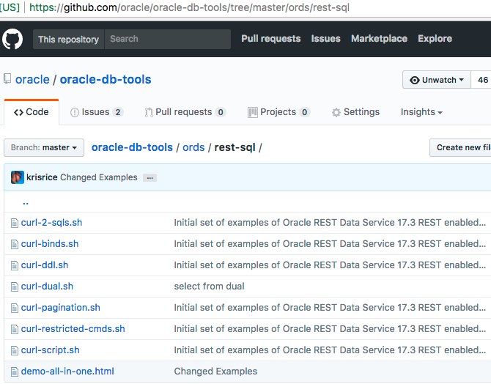Click the watchers count 46
This screenshot has height=384, width=491.
pyautogui.click(x=481, y=80)
